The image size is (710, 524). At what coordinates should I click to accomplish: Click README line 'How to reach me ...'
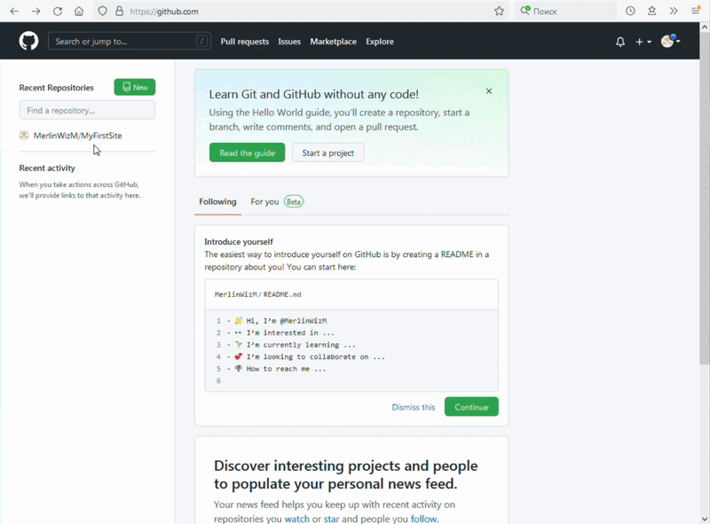(286, 369)
